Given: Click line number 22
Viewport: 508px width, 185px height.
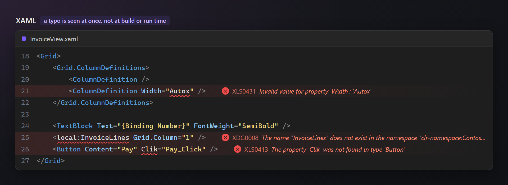Looking at the screenshot, I should click(x=25, y=103).
